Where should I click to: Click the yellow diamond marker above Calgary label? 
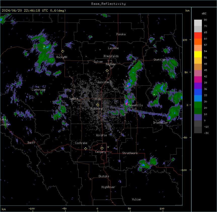[x=102, y=148]
